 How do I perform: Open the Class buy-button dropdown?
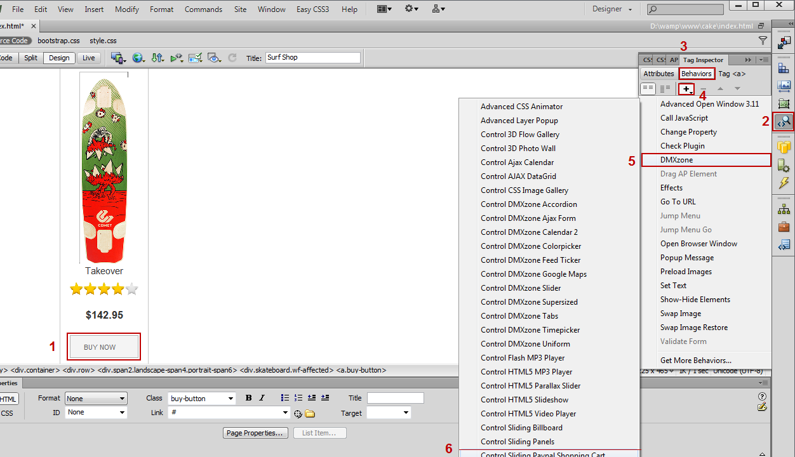click(x=202, y=399)
